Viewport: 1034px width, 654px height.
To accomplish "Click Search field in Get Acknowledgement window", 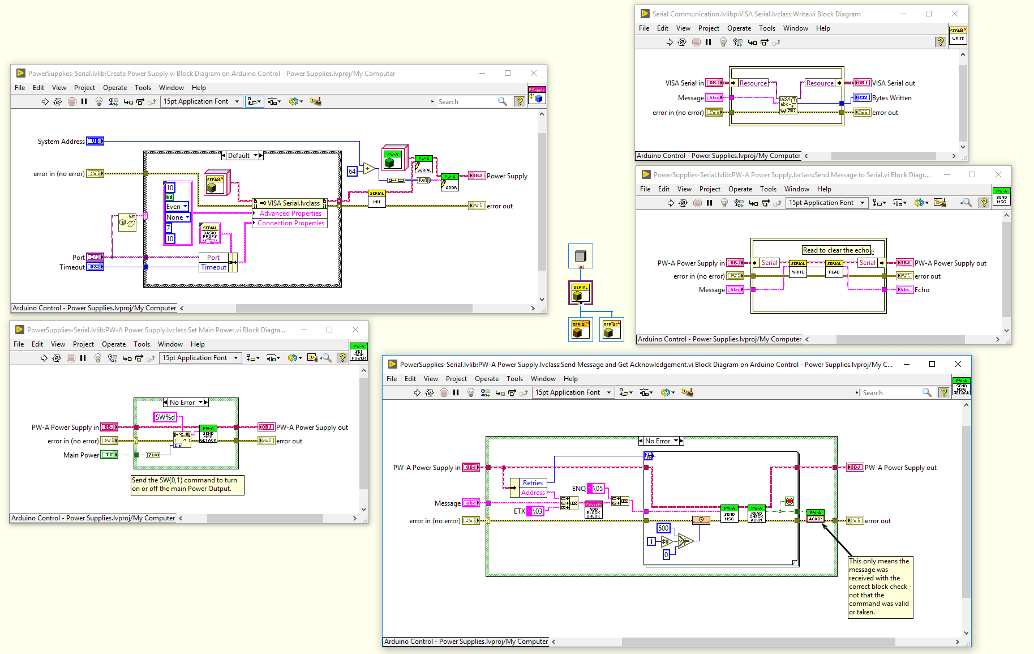I will pyautogui.click(x=891, y=393).
